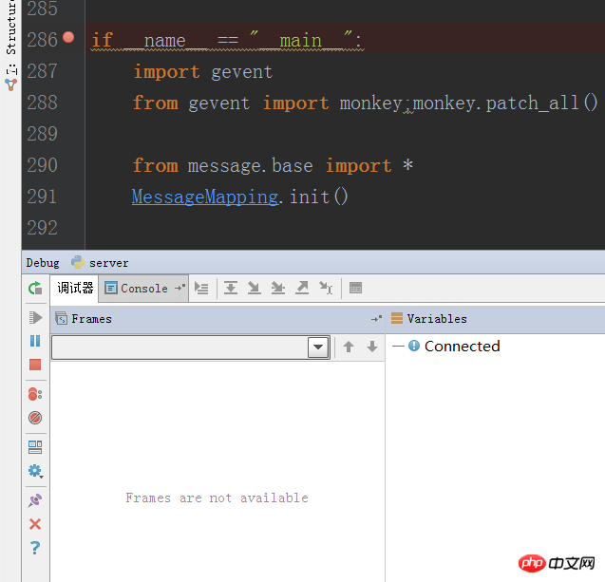605x582 pixels.
Task: Toggle the breakpoint on line 286
Action: [x=68, y=39]
